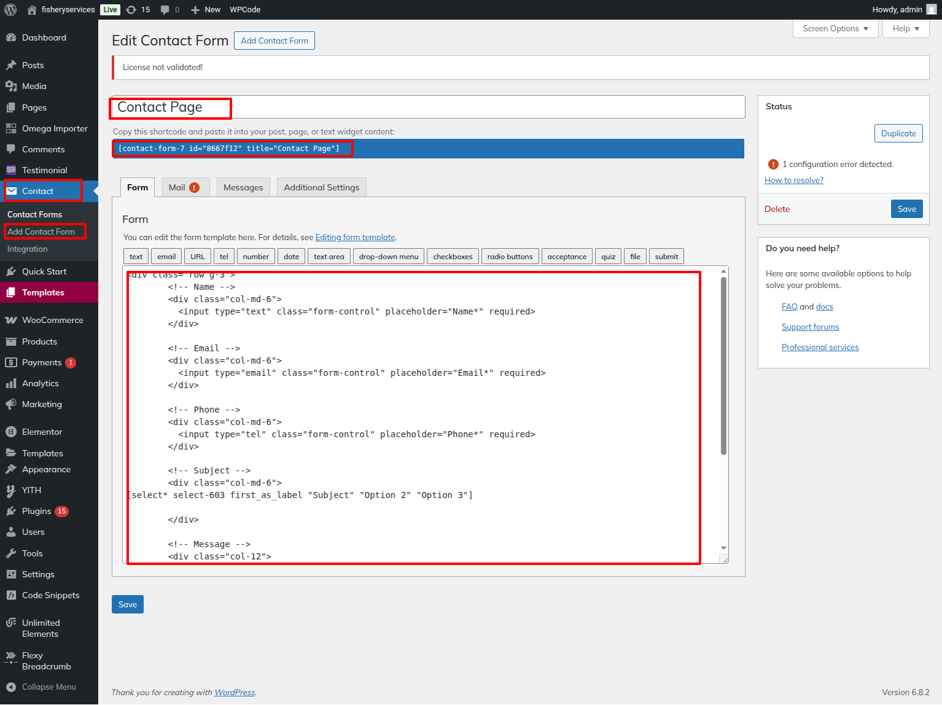942x705 pixels.
Task: Open the How to resolve link
Action: click(793, 180)
